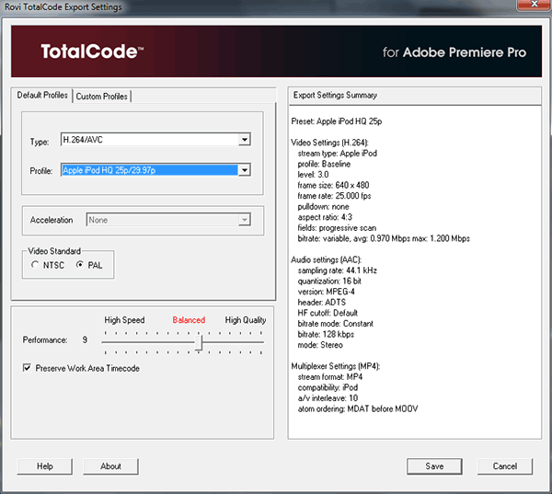Click the red Balanced label
This screenshot has height=494, width=552.
[x=189, y=320]
